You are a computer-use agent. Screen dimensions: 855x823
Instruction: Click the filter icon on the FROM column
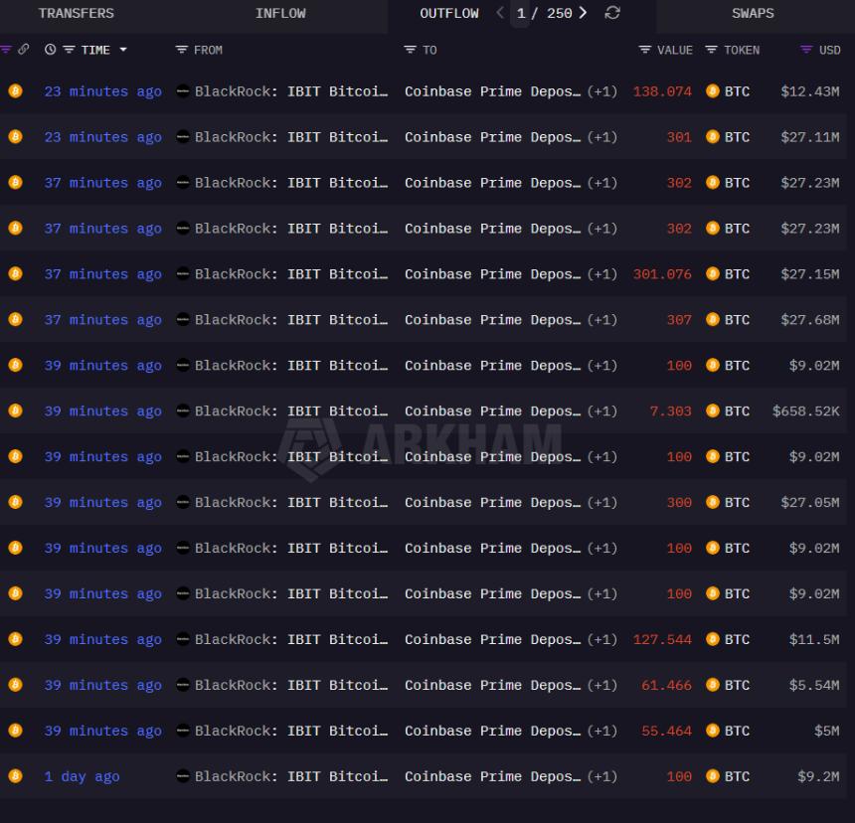[x=180, y=50]
